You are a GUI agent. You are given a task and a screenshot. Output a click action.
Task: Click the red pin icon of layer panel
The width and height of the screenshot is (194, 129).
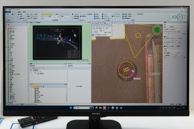66,84
